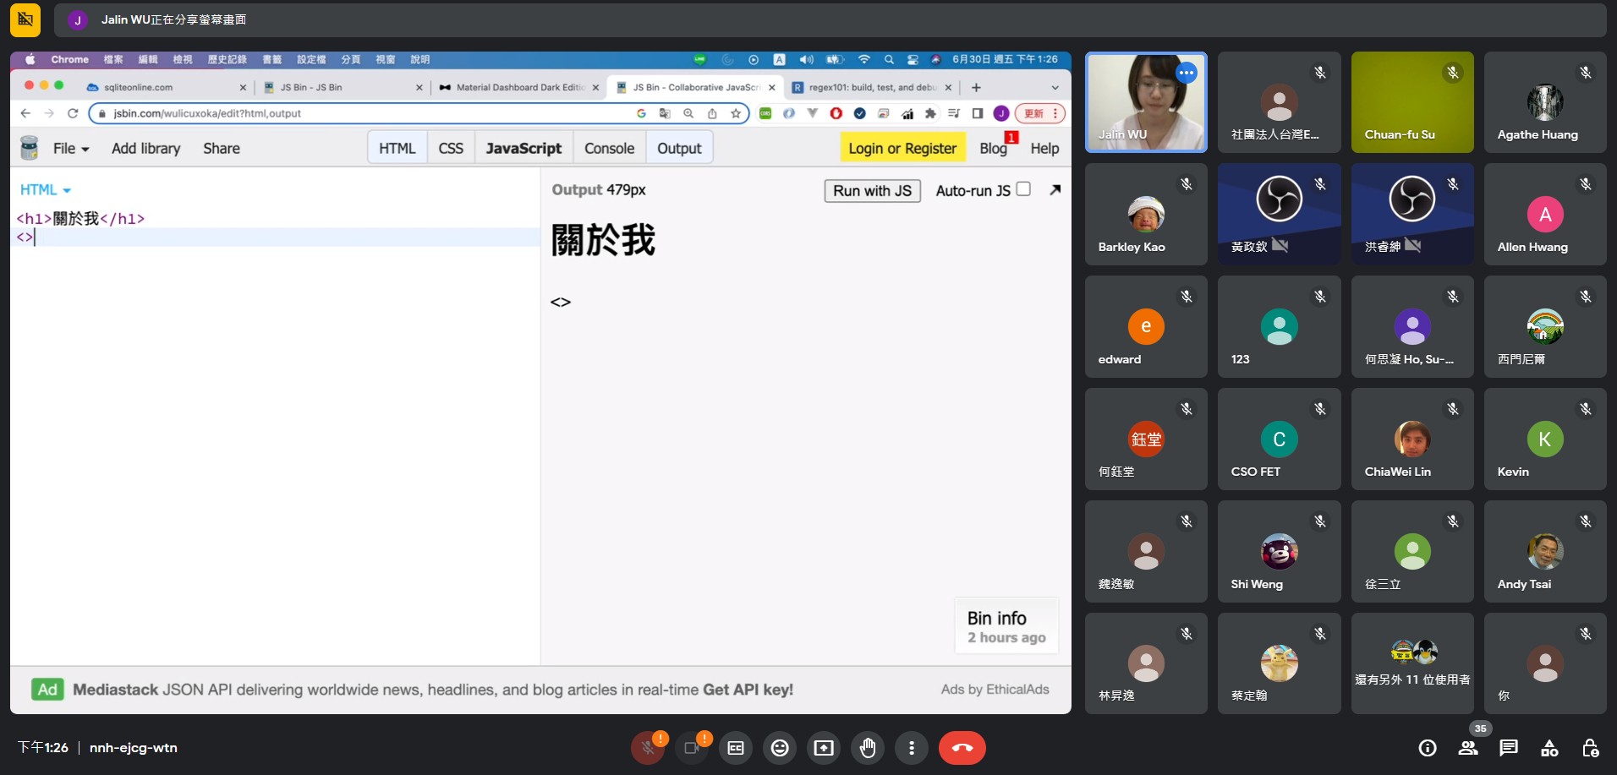Open the tile showing 11 other users
Viewport: 1617px width, 775px height.
pyautogui.click(x=1412, y=663)
